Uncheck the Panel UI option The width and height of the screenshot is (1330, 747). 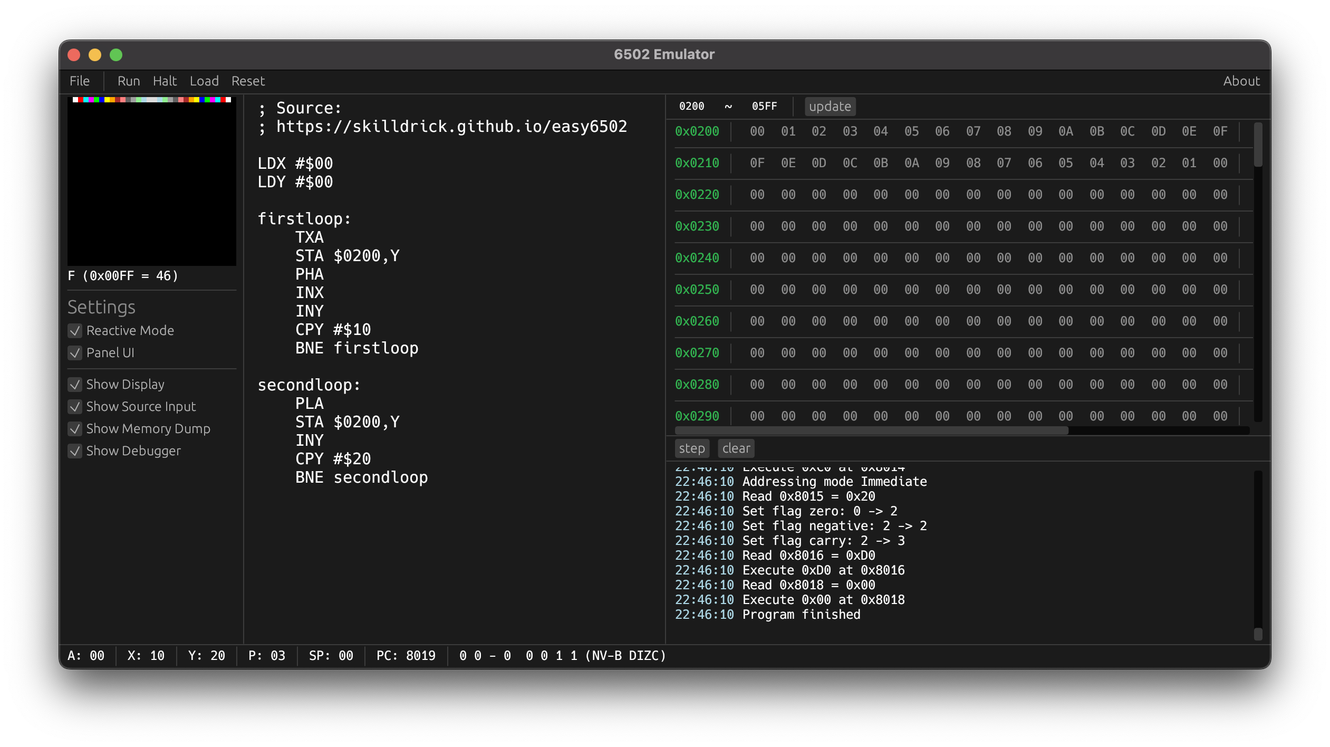click(x=75, y=353)
